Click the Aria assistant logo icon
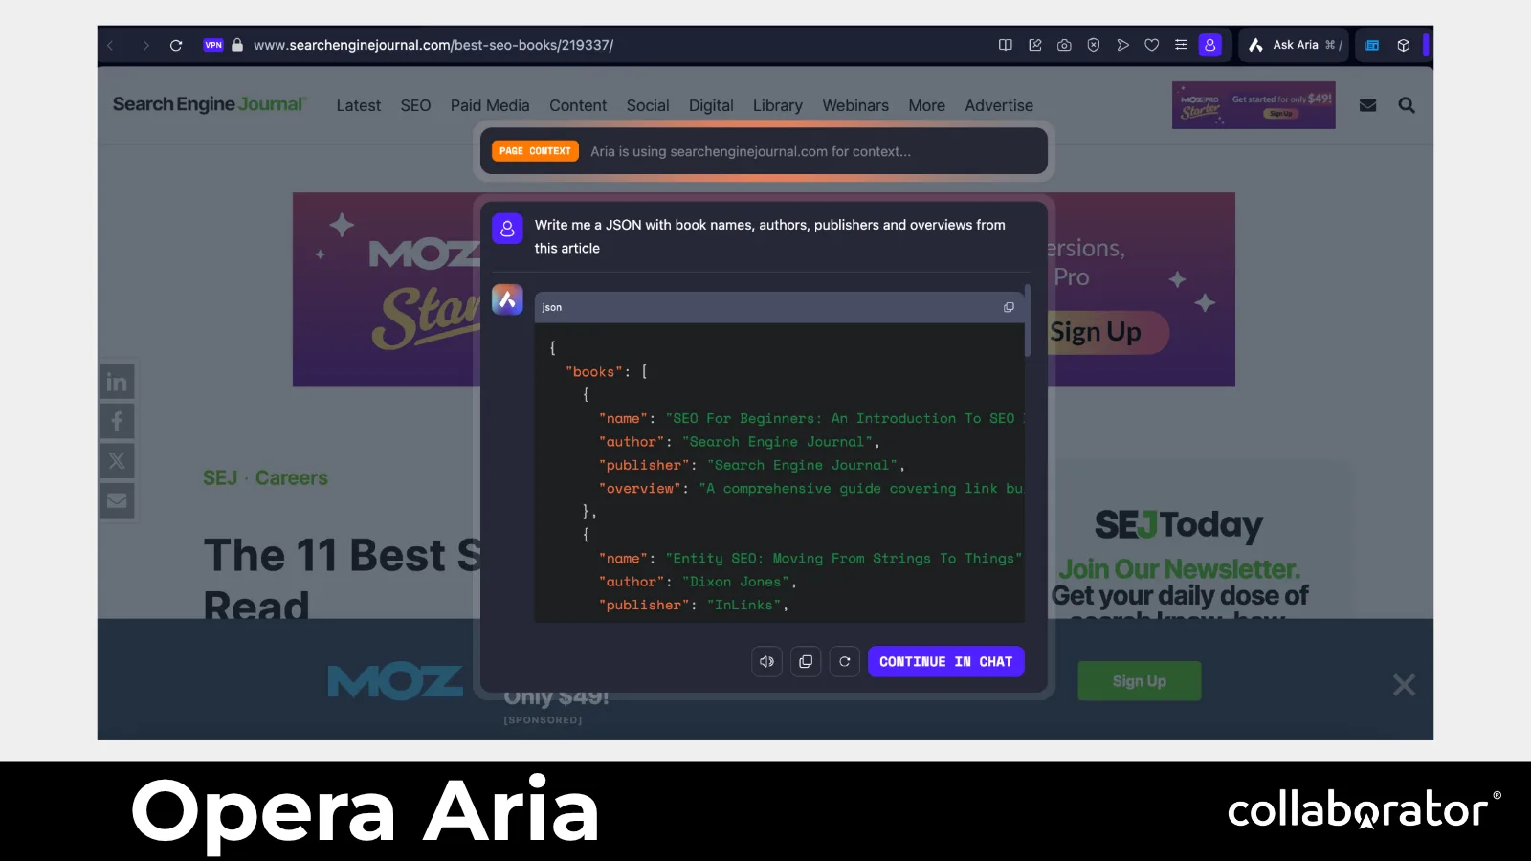This screenshot has width=1531, height=861. [x=507, y=299]
